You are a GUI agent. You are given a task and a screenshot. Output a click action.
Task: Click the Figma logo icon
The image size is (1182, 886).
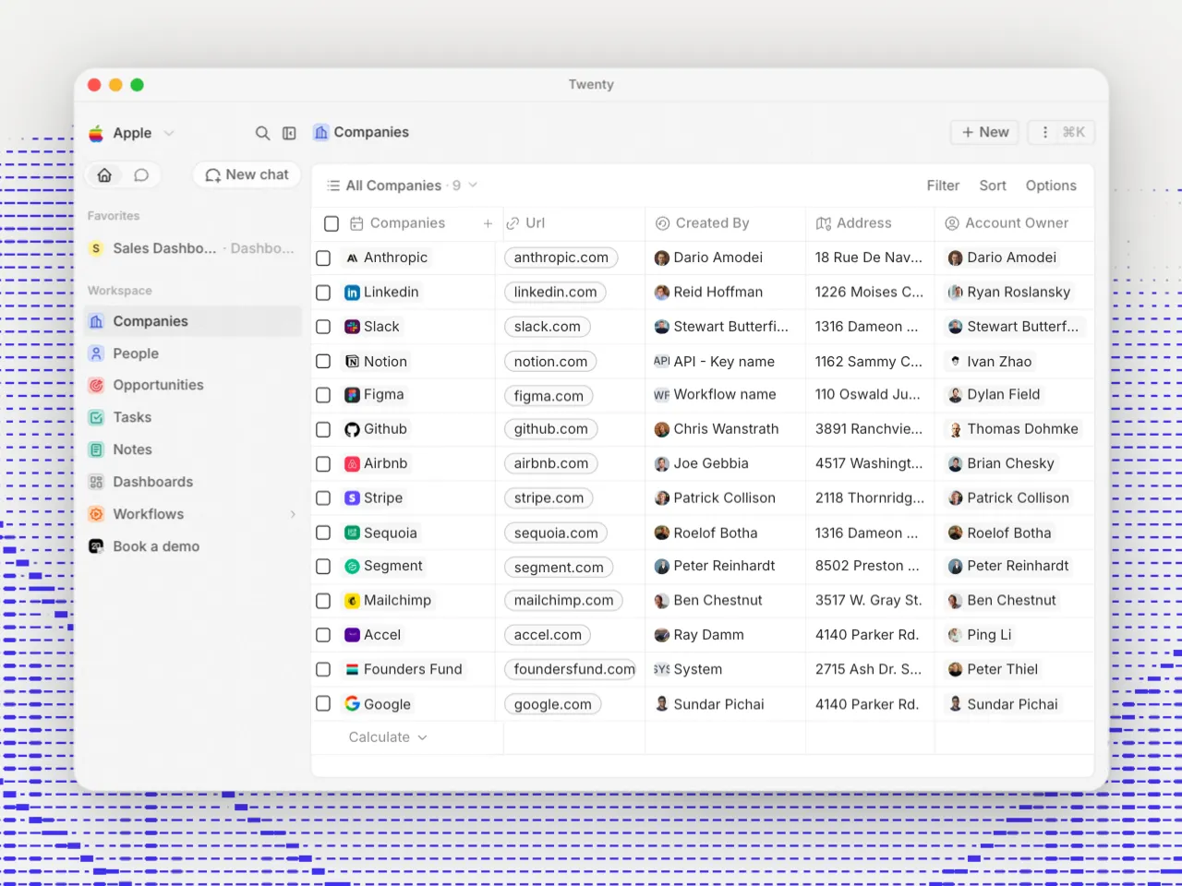click(352, 395)
